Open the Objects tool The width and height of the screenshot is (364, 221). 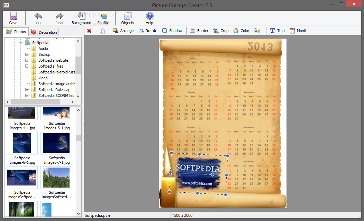(127, 18)
